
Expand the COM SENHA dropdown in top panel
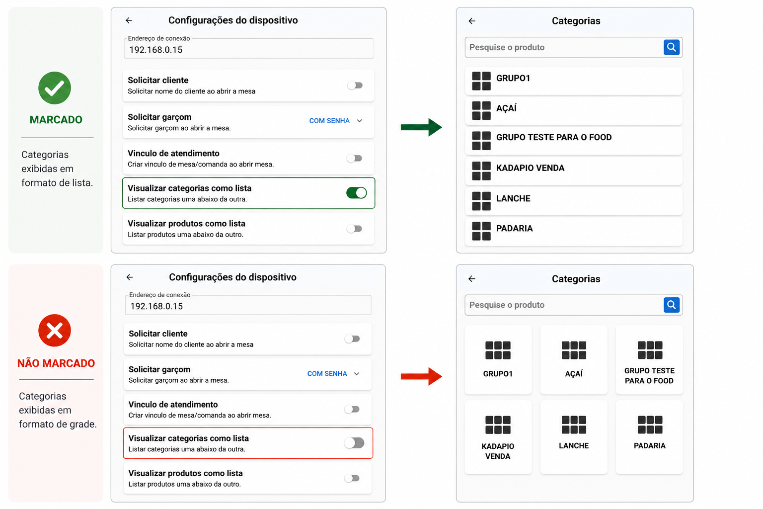[336, 121]
